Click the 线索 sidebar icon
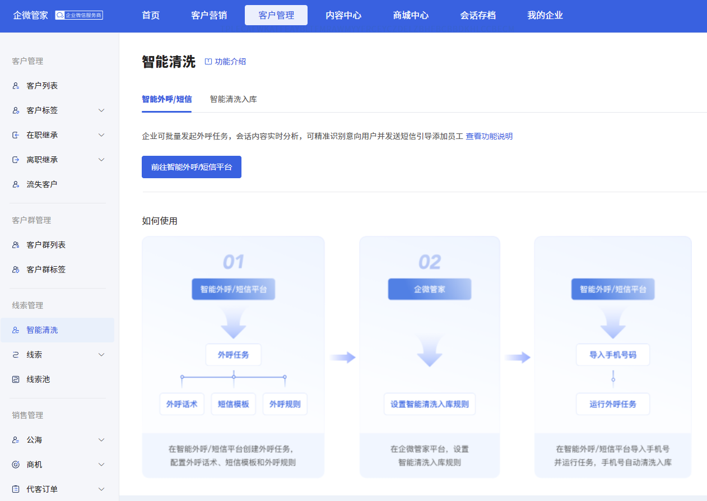This screenshot has width=707, height=501. [x=16, y=355]
